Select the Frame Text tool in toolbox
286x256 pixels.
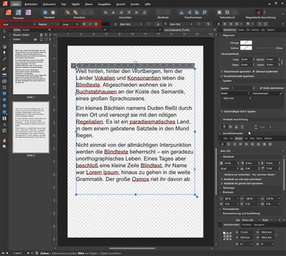pyautogui.click(x=4, y=118)
